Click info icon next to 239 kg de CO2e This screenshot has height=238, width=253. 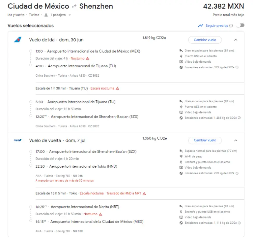[237, 173]
